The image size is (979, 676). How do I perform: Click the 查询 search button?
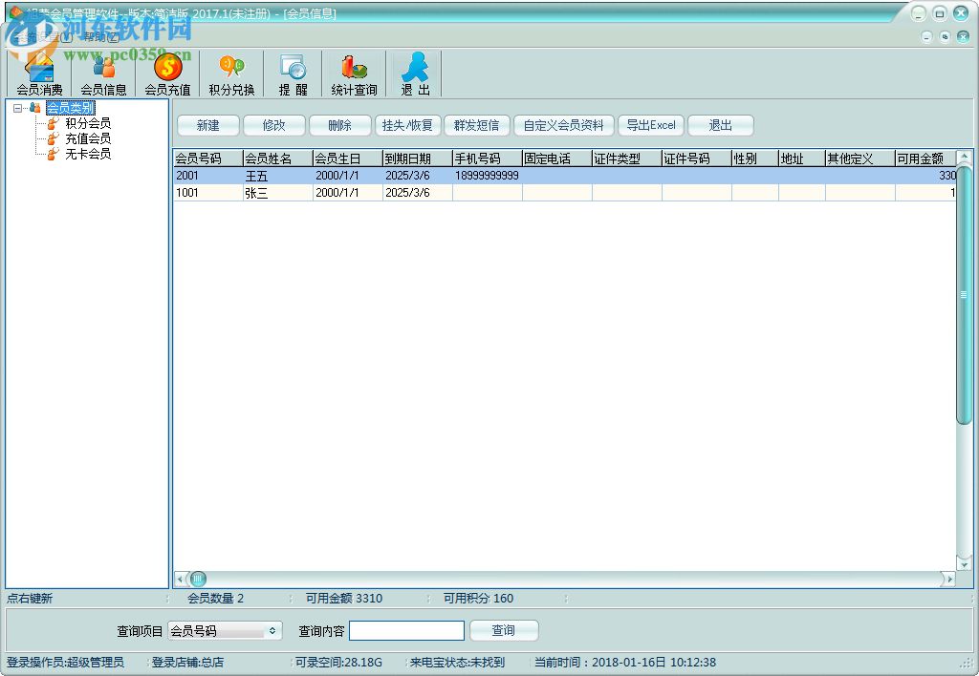(x=504, y=630)
